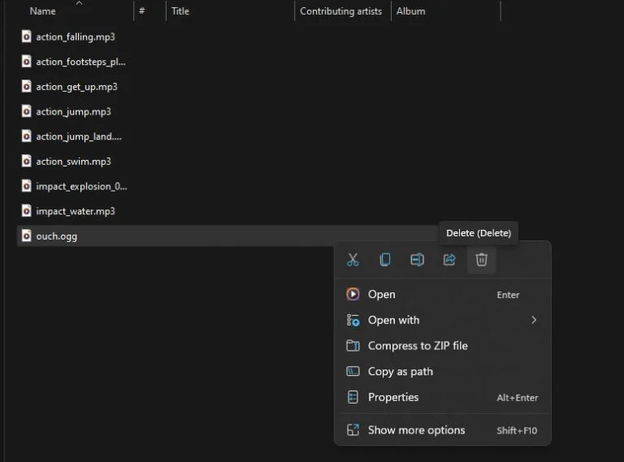Screen dimensions: 624x462
Task: Click the Share icon in context menu
Action: point(449,260)
